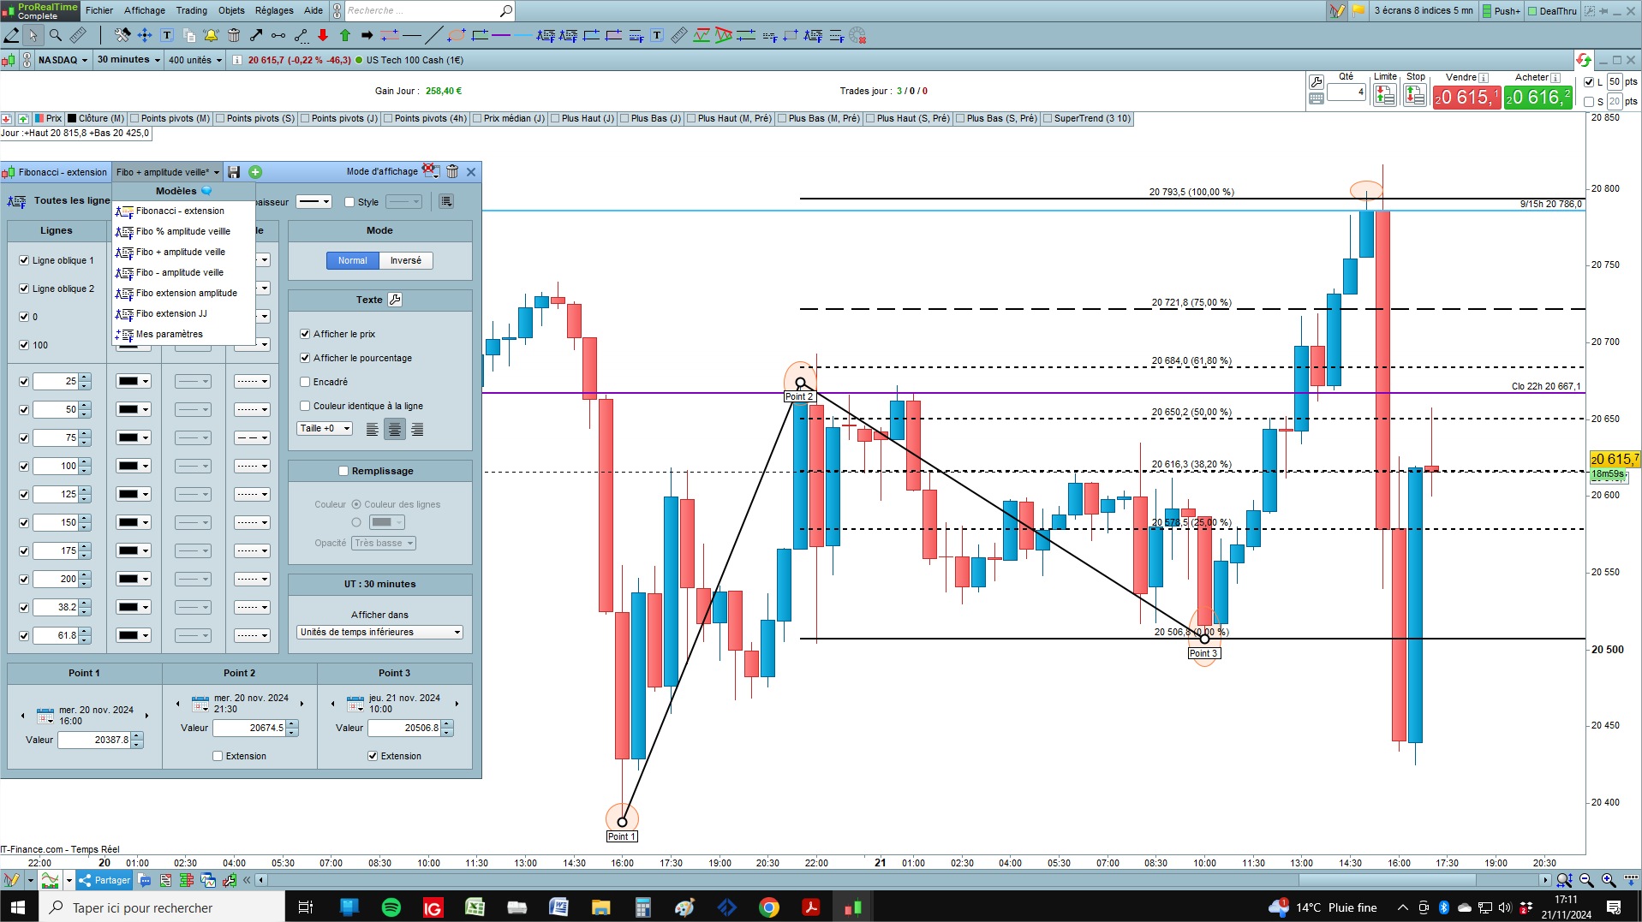Screen dimensions: 1642x922
Task: Check Couleur identique à la ligne
Action: (305, 406)
